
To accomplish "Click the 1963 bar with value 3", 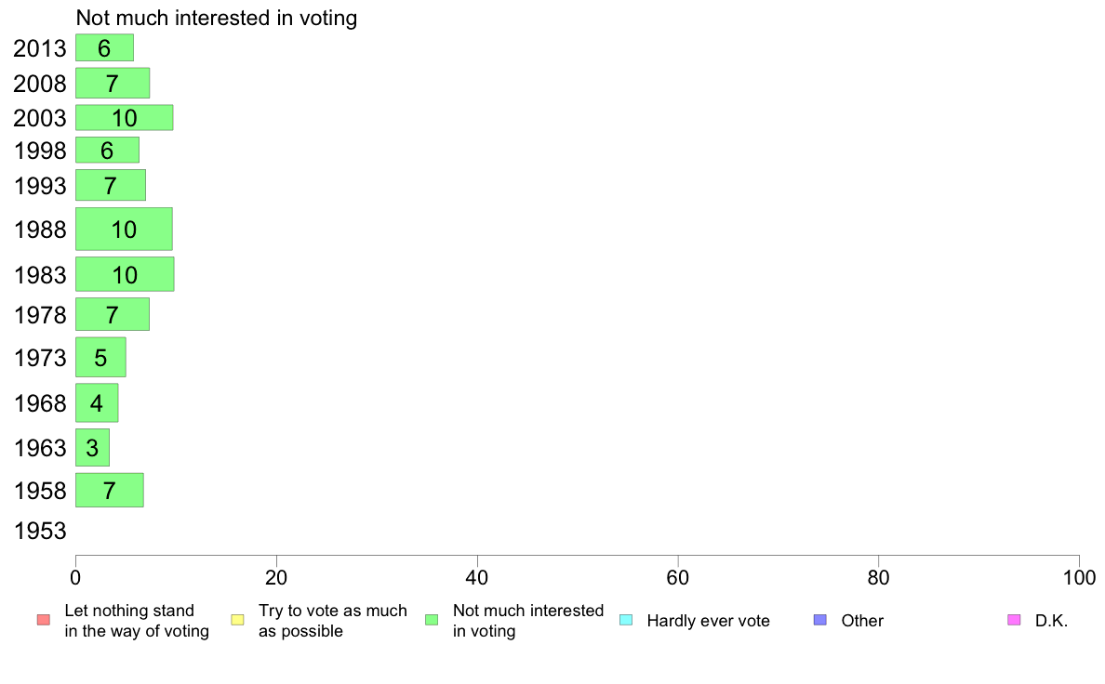I will 92,447.
